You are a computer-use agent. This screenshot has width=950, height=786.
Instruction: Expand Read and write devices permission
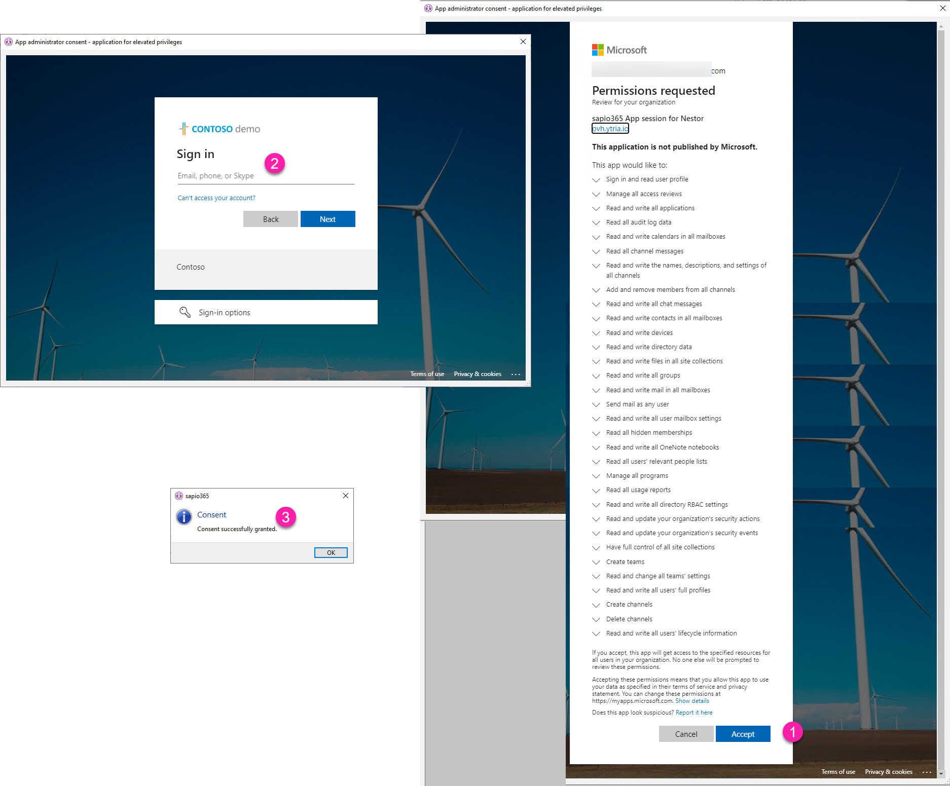(596, 333)
